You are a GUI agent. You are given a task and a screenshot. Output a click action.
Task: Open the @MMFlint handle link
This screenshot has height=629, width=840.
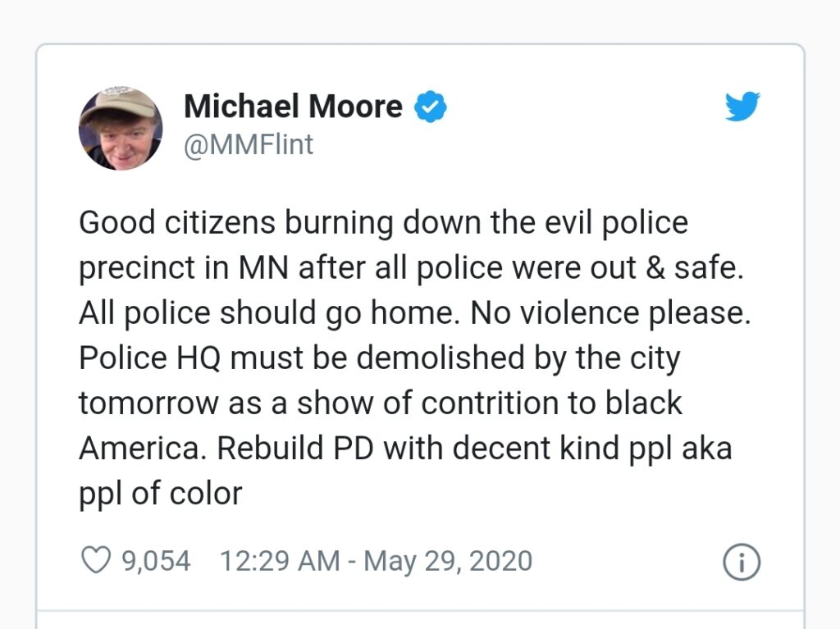249,145
